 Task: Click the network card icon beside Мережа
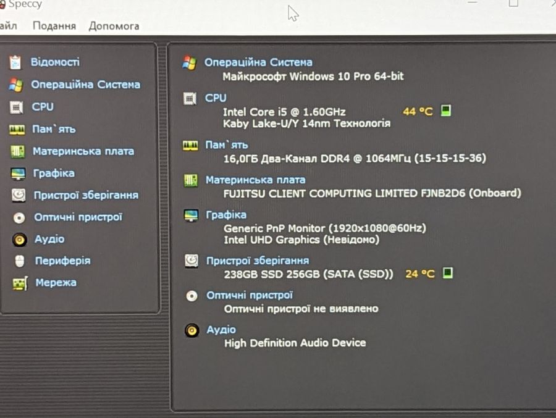tap(20, 283)
